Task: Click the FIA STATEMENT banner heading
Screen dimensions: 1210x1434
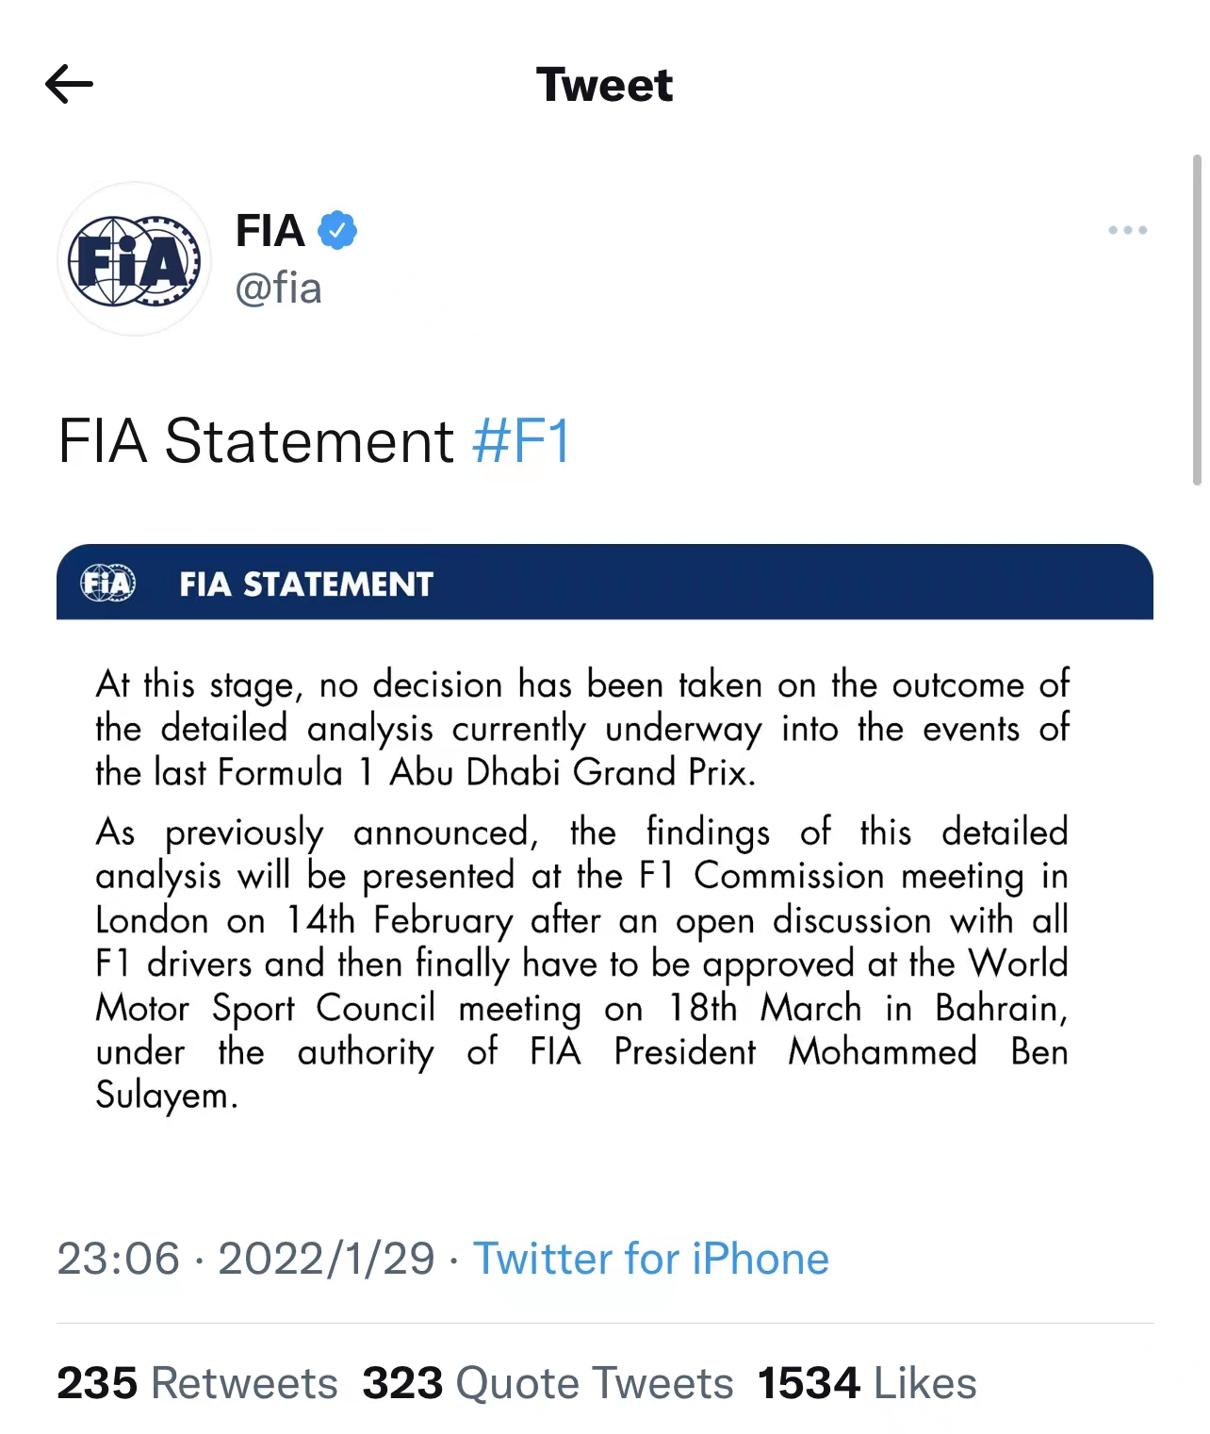Action: [x=306, y=585]
